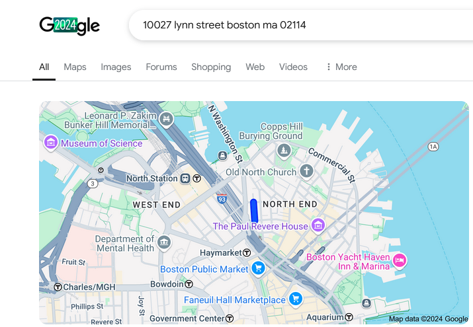Click the North Station train icon

(x=185, y=178)
